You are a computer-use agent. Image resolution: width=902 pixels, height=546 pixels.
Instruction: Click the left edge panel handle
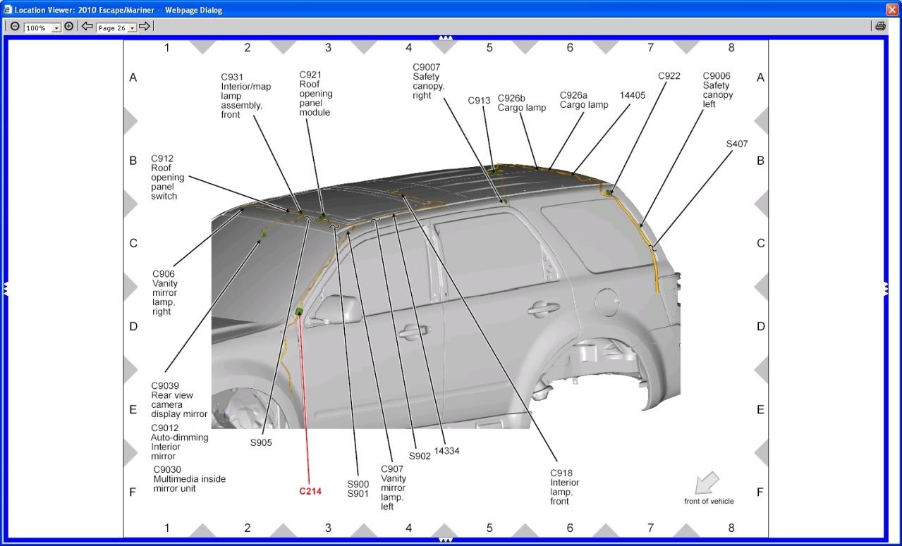tap(6, 288)
